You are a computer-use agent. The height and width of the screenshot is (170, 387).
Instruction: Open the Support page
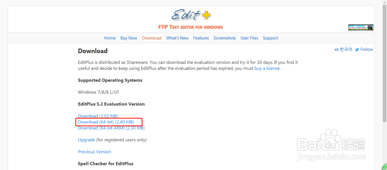coord(270,38)
